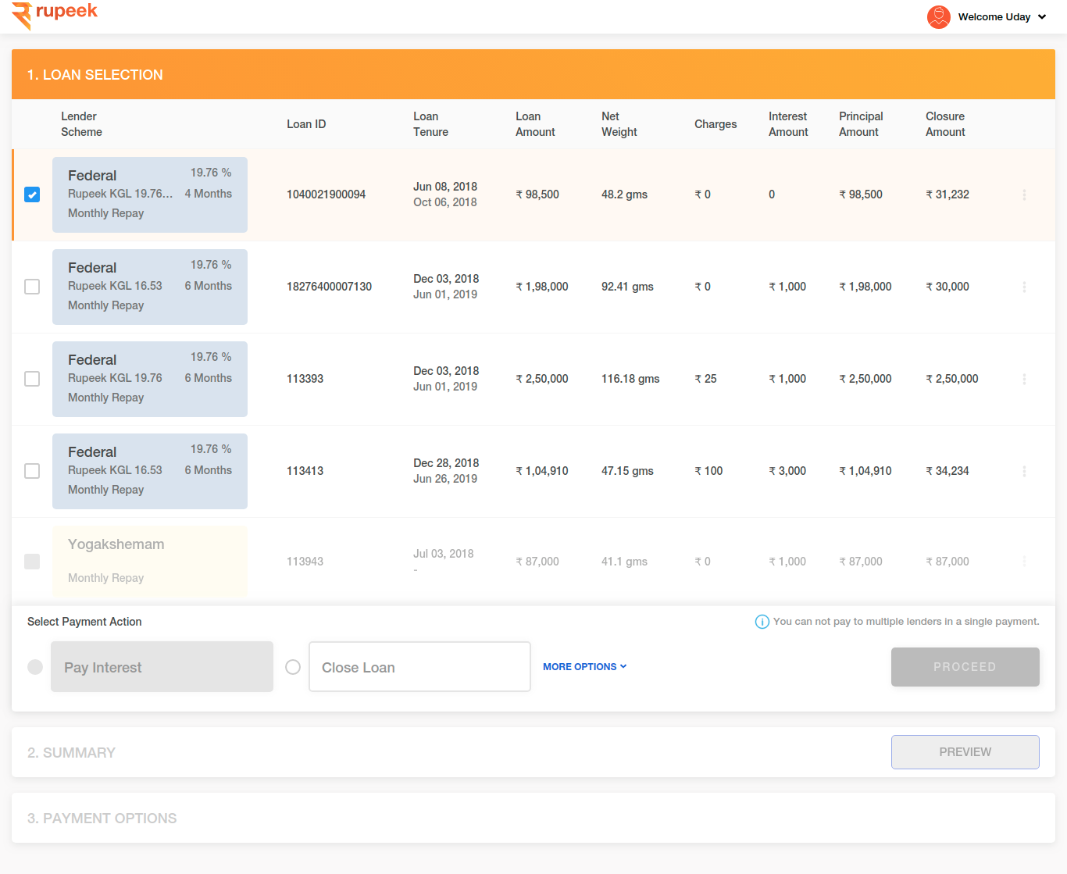Open the three-dot menu for loan 18276400007130
Image resolution: width=1067 pixels, height=874 pixels.
click(x=1024, y=287)
